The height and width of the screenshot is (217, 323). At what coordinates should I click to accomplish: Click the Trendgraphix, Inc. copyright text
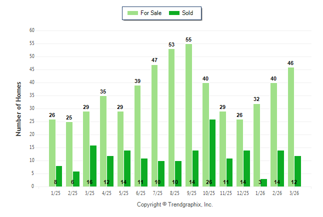coord(175,205)
